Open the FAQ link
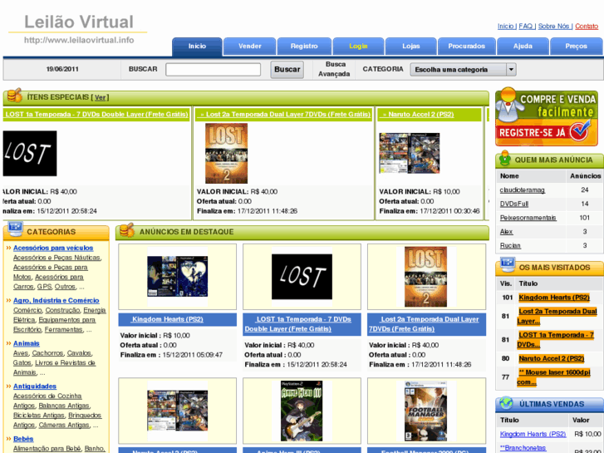 (x=525, y=27)
